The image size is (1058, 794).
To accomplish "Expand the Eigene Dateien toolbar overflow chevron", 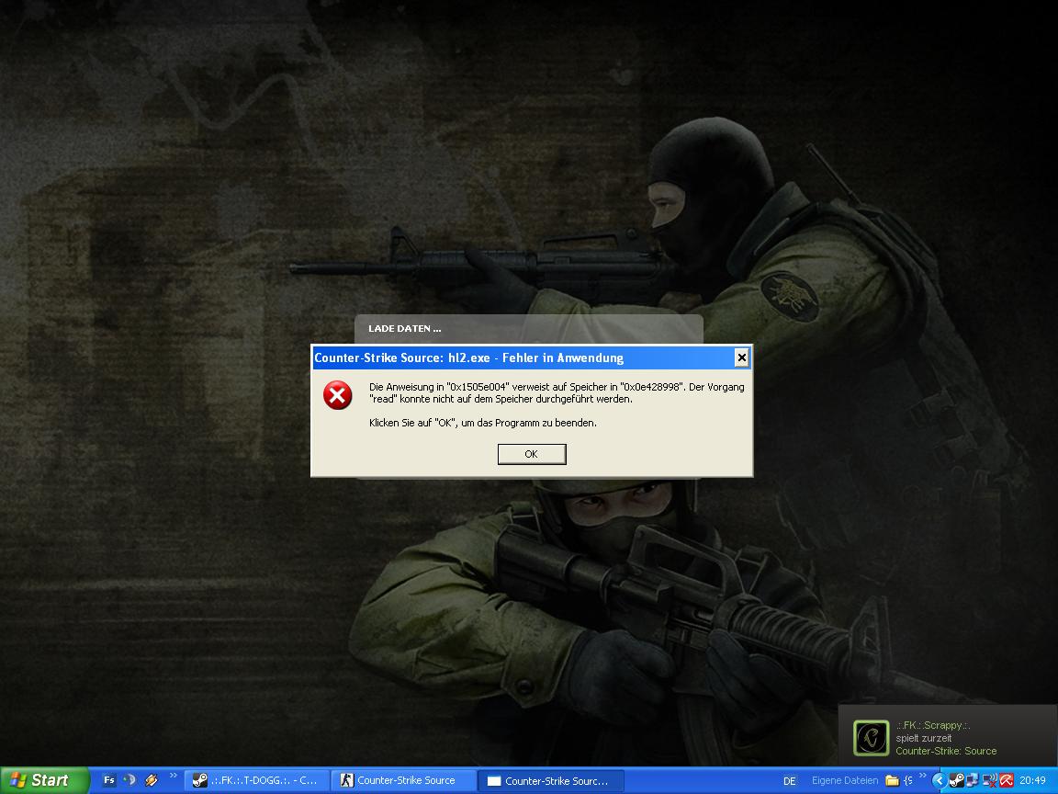I will (x=922, y=777).
